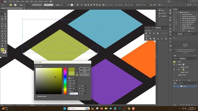This screenshot has height=111, width=198.
Task: Open the stroke color dropdown in control bar
Action: click(17, 5)
